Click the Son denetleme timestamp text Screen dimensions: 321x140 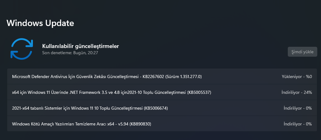pos(70,53)
